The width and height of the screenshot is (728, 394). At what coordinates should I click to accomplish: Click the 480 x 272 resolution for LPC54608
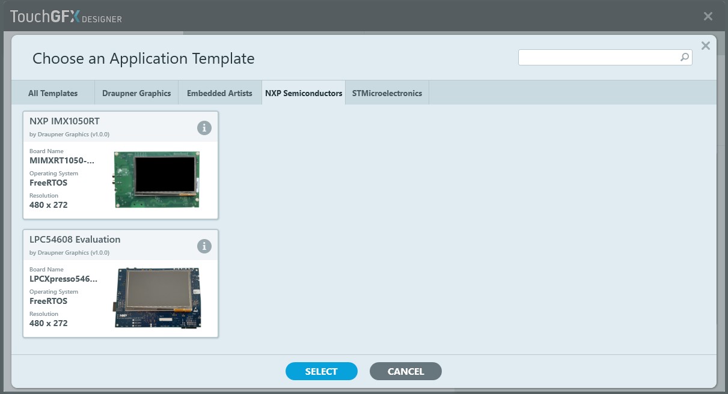pos(49,323)
